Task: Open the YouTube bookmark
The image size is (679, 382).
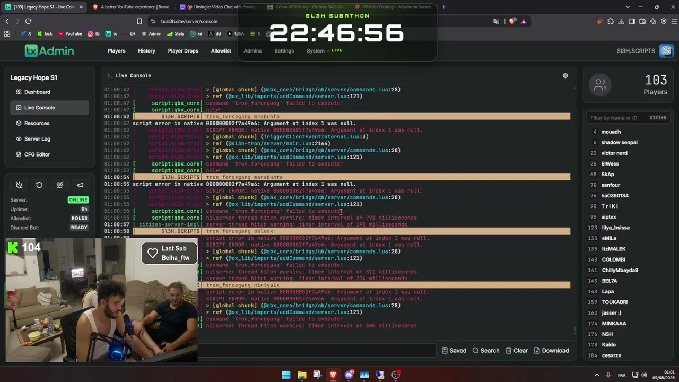Action: [x=69, y=33]
